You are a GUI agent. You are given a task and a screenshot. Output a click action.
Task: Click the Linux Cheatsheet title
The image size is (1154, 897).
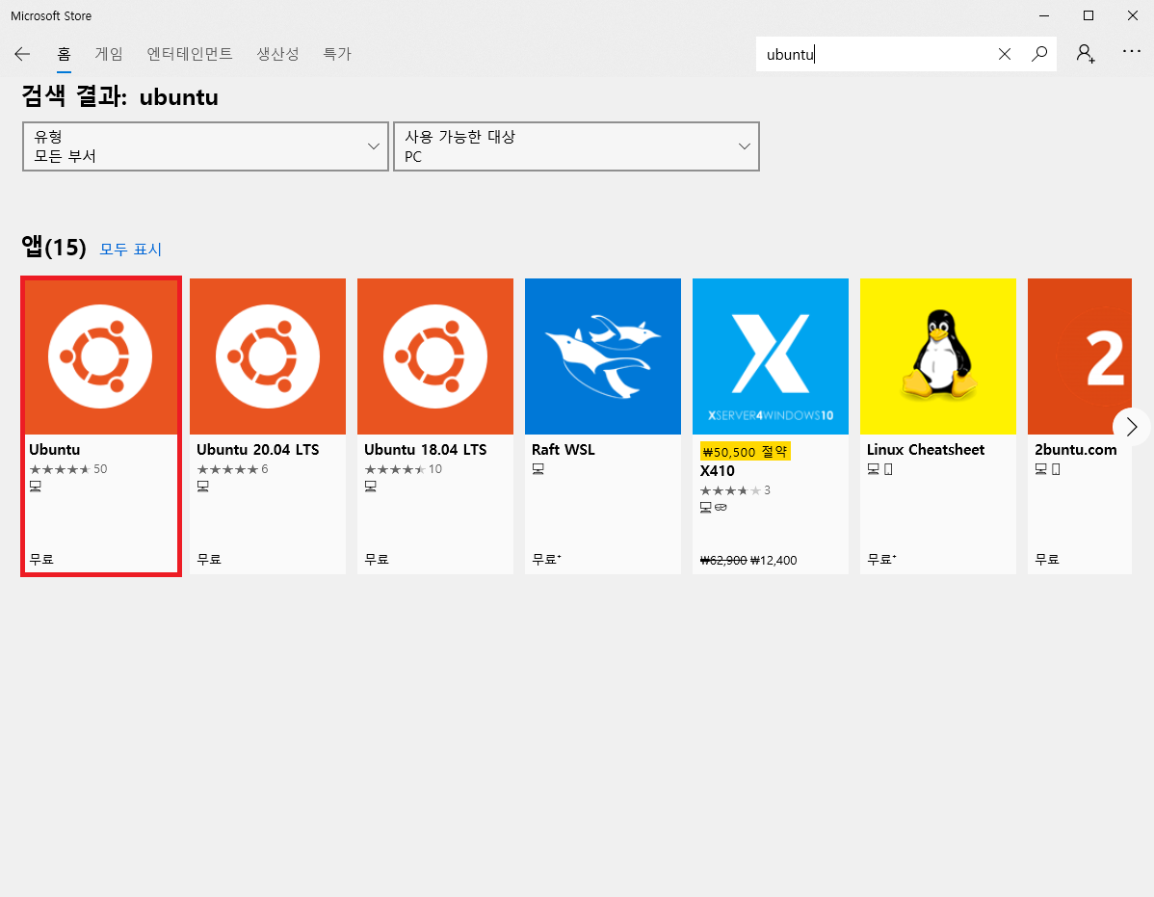point(925,450)
